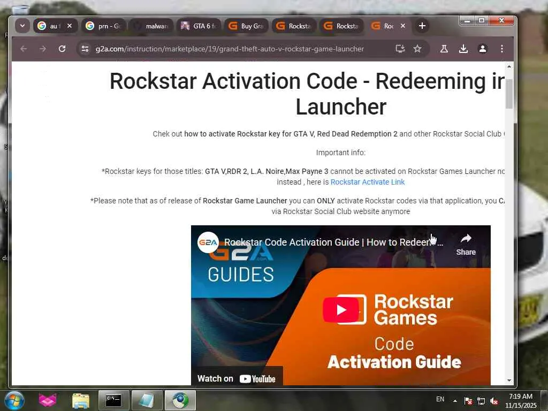This screenshot has height=411, width=548.
Task: Open the pink fox mask taskbar app
Action: [48, 400]
